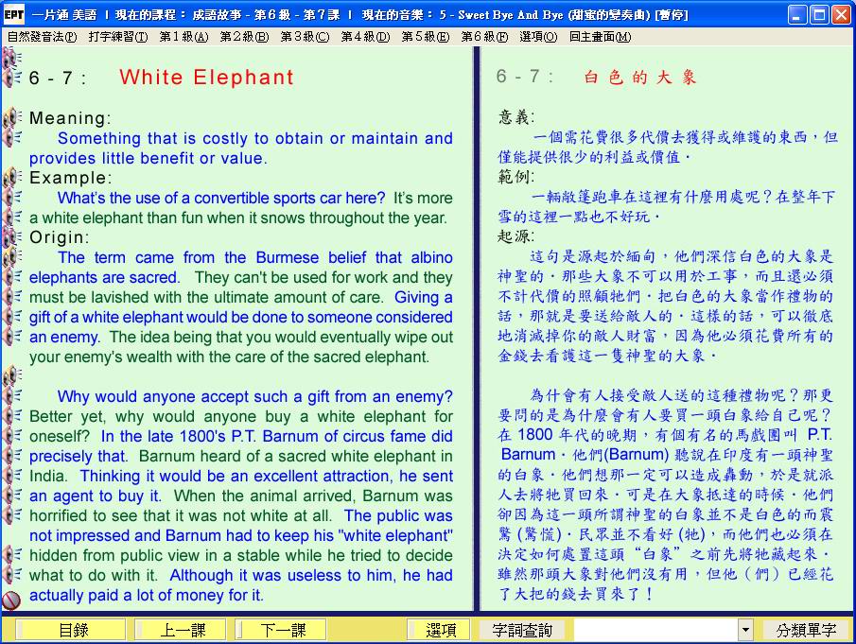Click the speaker icon beside 'Meaning:'
The height and width of the screenshot is (644, 856).
[x=12, y=118]
